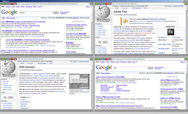Image resolution: width=188 pixels, height=114 pixels.
Task: Refresh the Adobe Flex Wikipedia pane
Action: 103,4
